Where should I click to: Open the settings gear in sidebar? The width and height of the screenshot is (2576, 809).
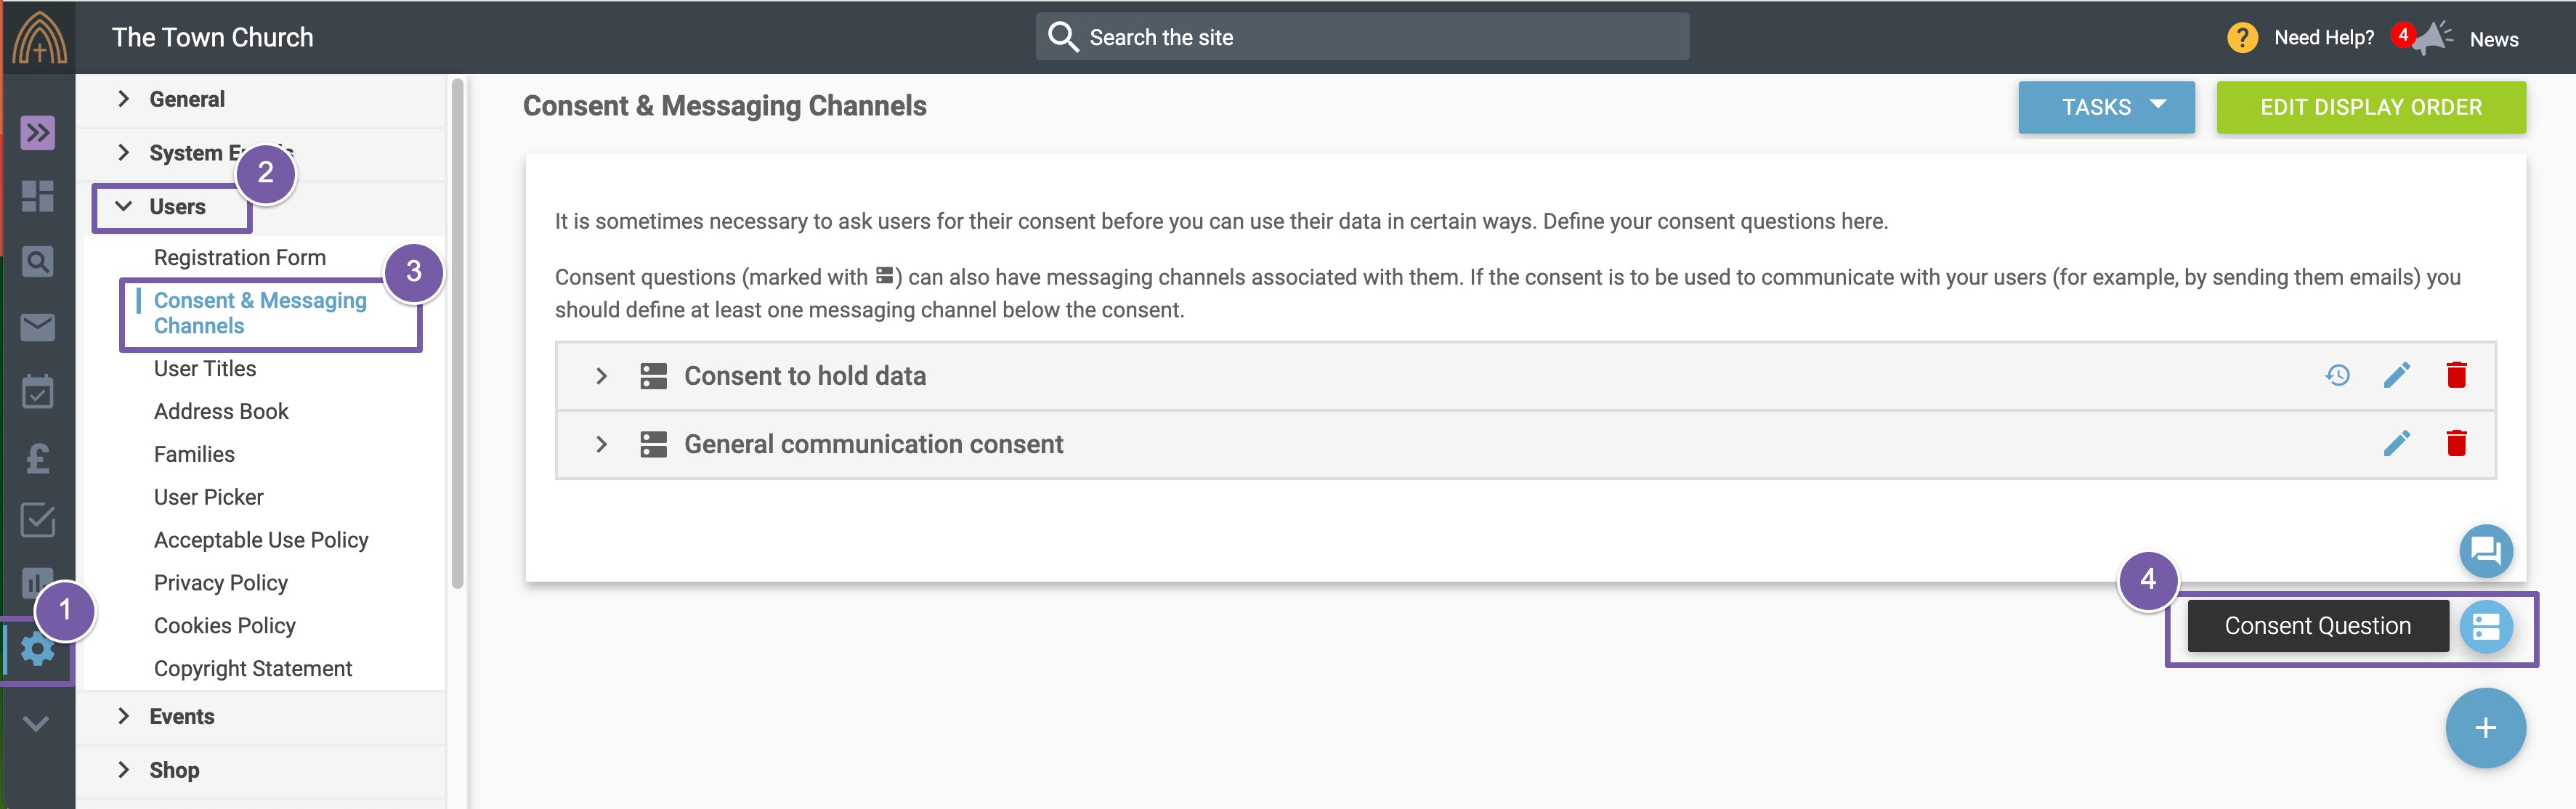click(x=38, y=650)
